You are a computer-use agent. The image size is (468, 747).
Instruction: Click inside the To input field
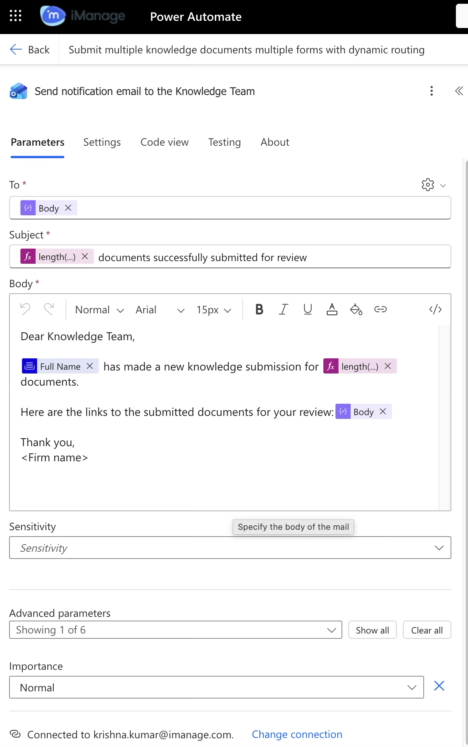[x=230, y=208]
